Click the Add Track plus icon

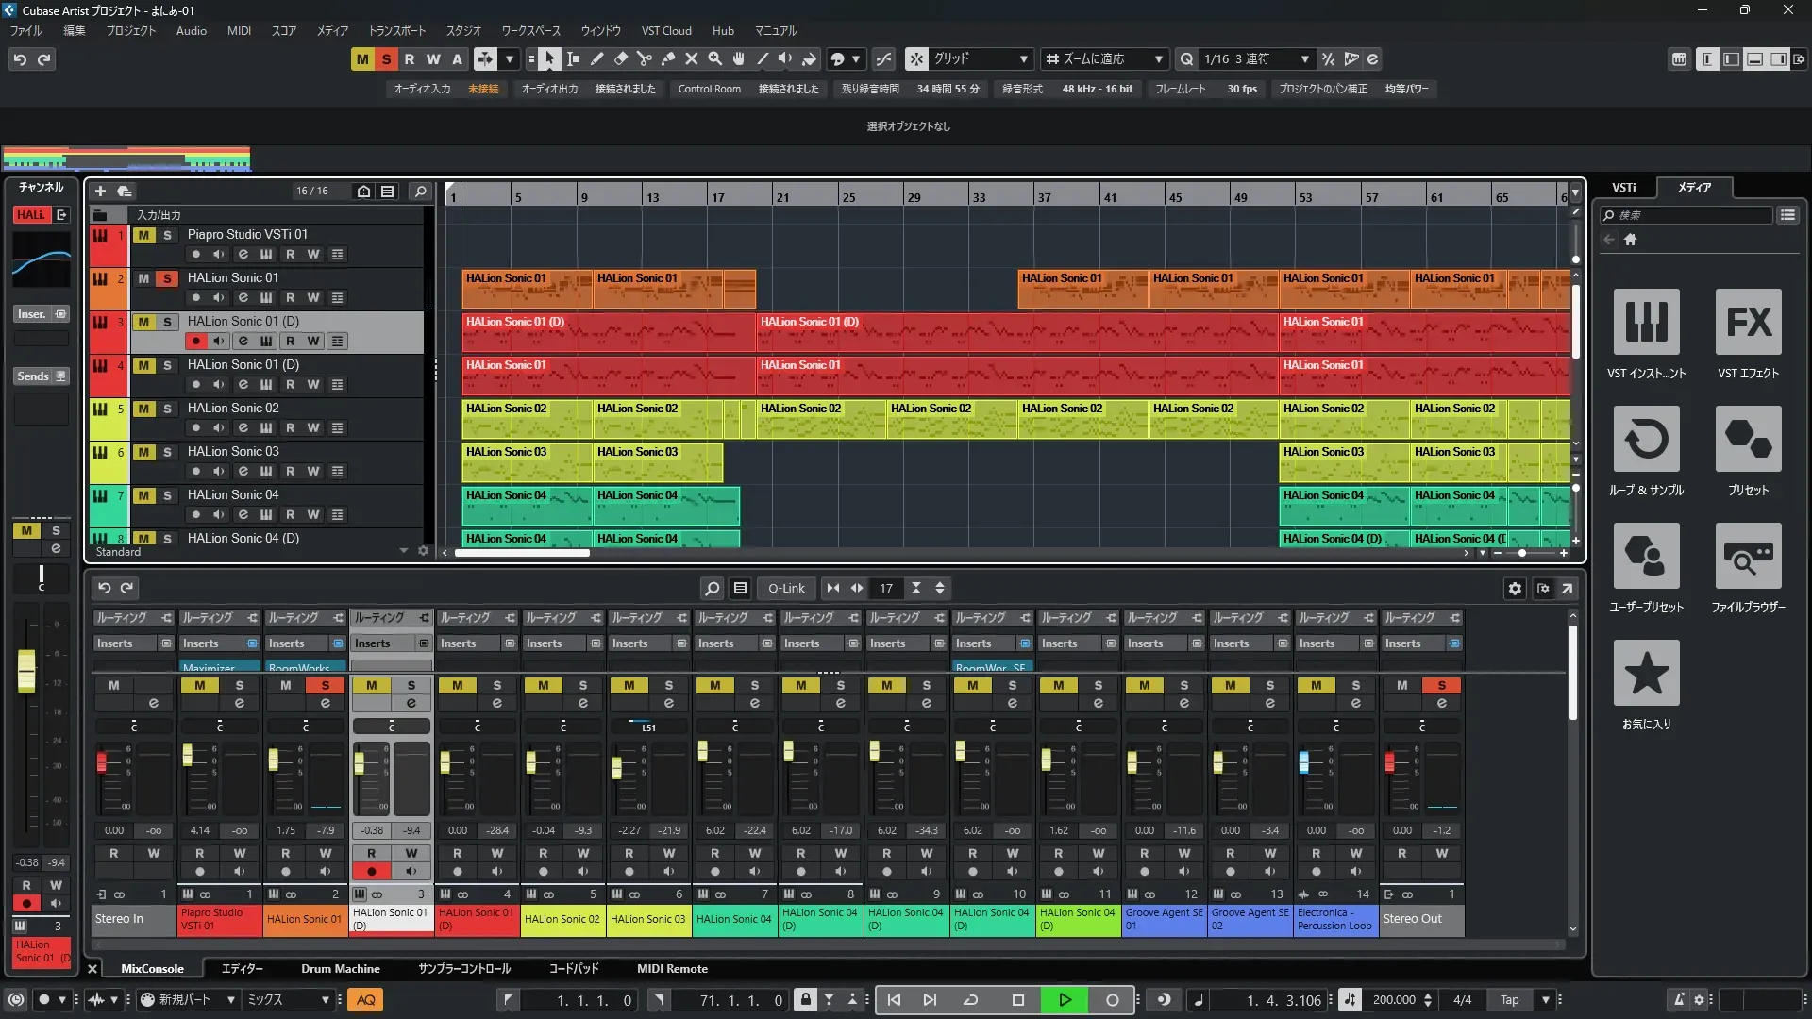click(x=101, y=192)
